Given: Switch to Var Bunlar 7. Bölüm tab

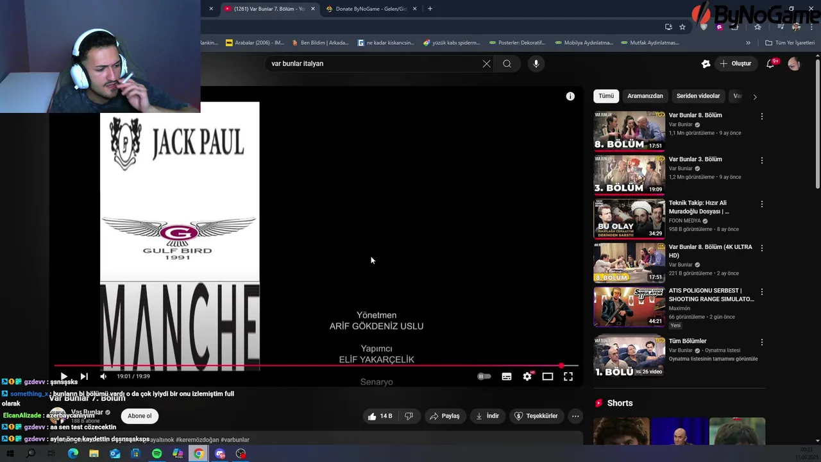Looking at the screenshot, I should (269, 9).
